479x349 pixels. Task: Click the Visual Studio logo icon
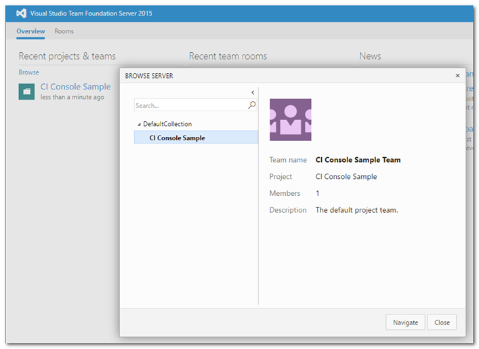22,14
